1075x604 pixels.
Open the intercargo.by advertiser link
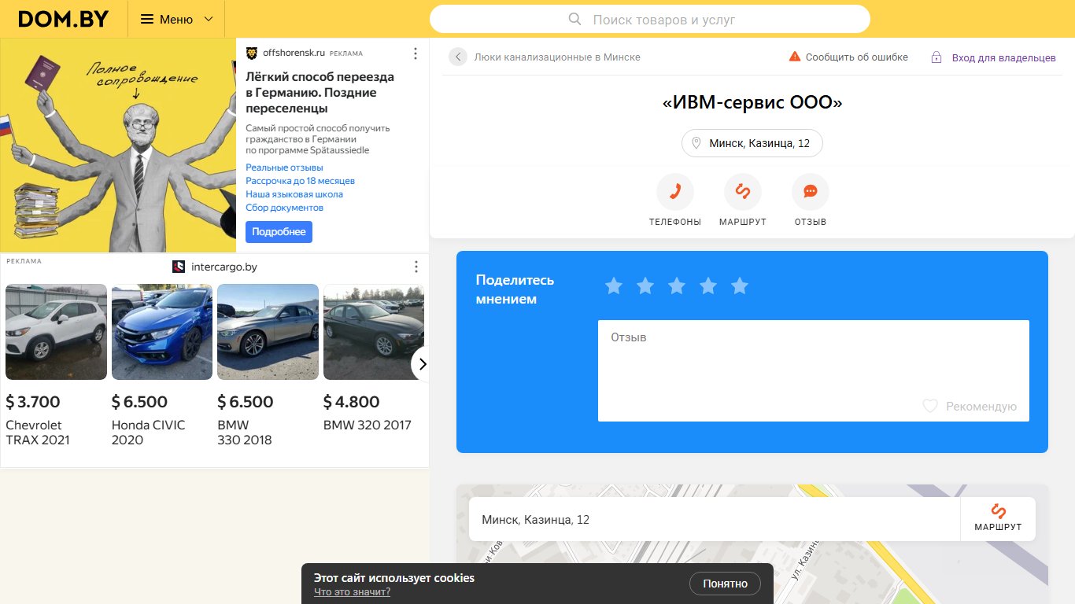(x=224, y=267)
